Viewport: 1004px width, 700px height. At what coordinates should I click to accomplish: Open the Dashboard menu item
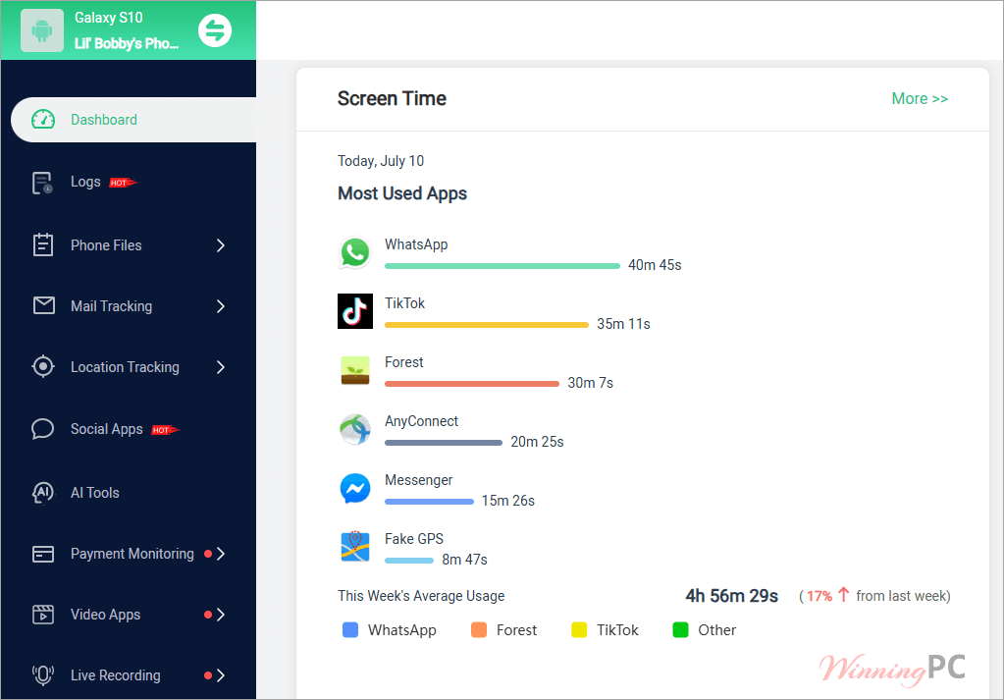tap(133, 120)
